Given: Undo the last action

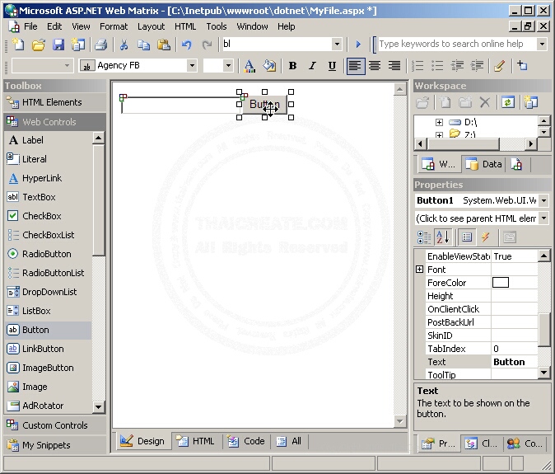Looking at the screenshot, I should (x=187, y=45).
